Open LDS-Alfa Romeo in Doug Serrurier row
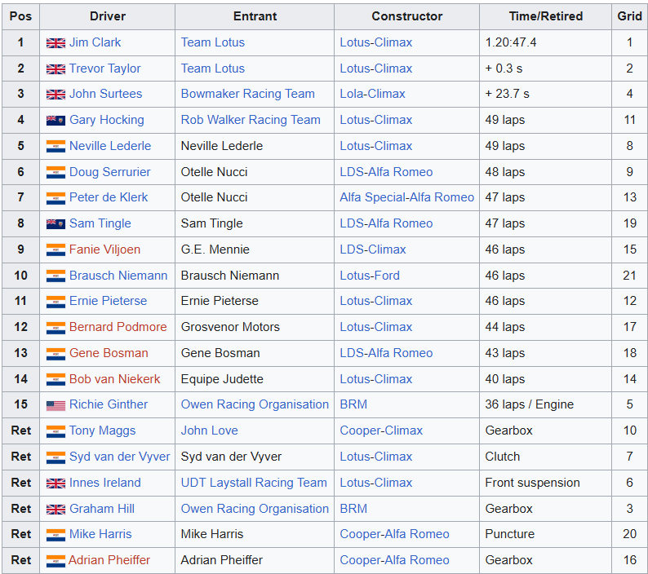 click(x=386, y=172)
